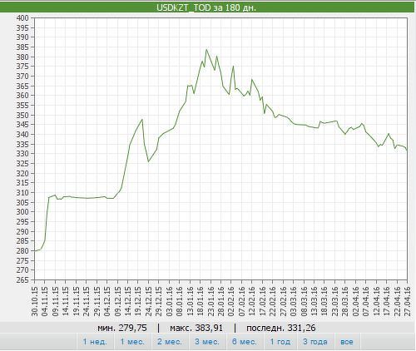Show the 3 мес. period chart

(x=207, y=342)
